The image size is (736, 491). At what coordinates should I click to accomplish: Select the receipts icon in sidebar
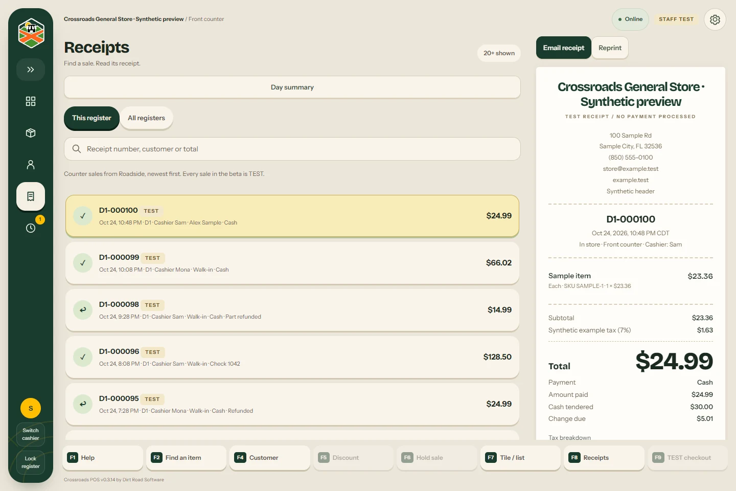[31, 196]
